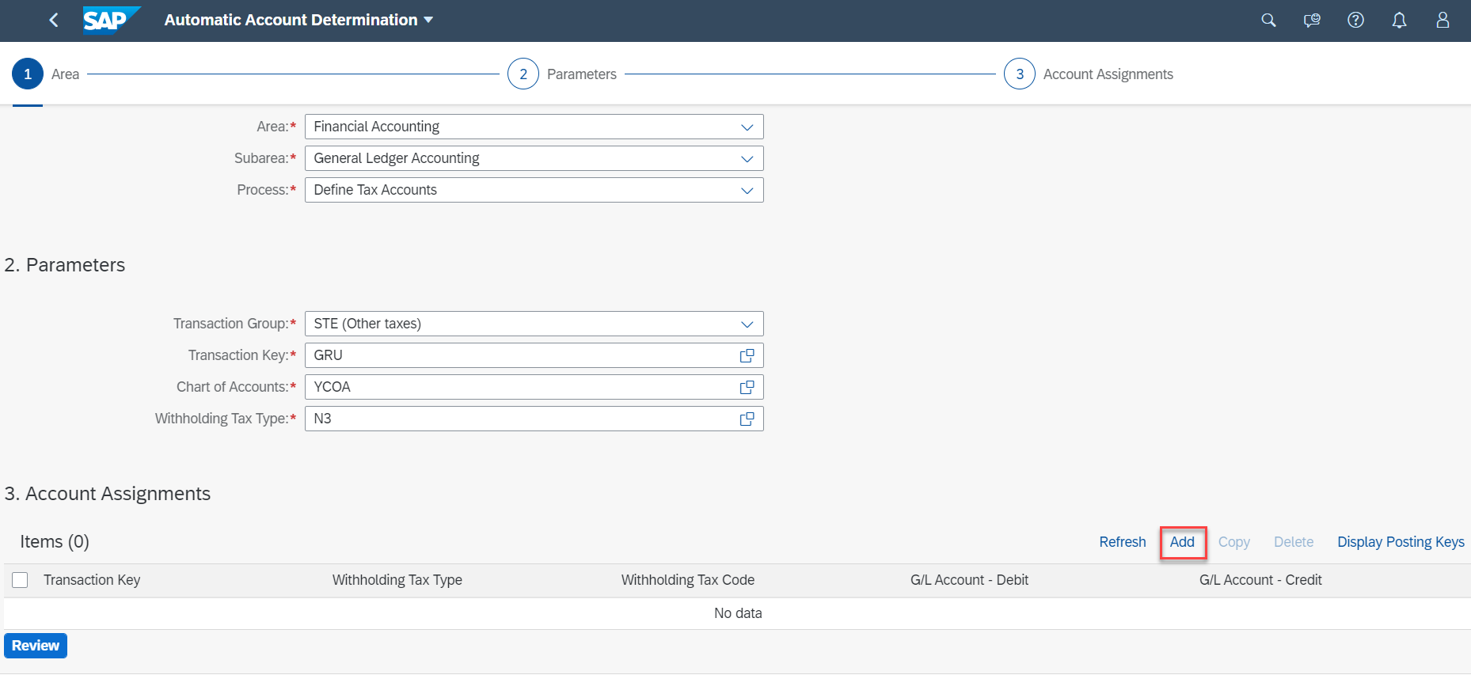Go back using the header arrow

54,20
